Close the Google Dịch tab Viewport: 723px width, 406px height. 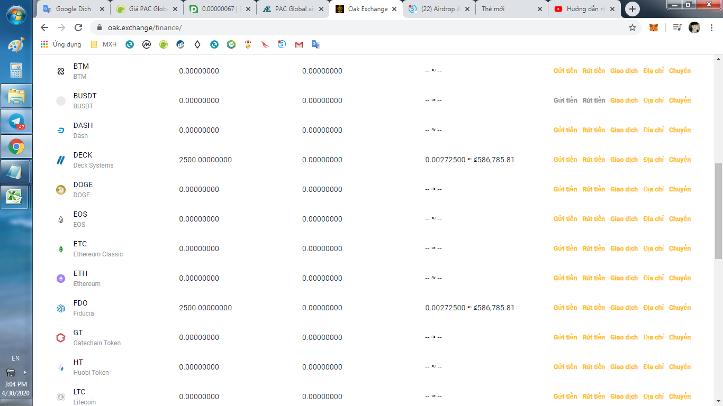[x=102, y=9]
